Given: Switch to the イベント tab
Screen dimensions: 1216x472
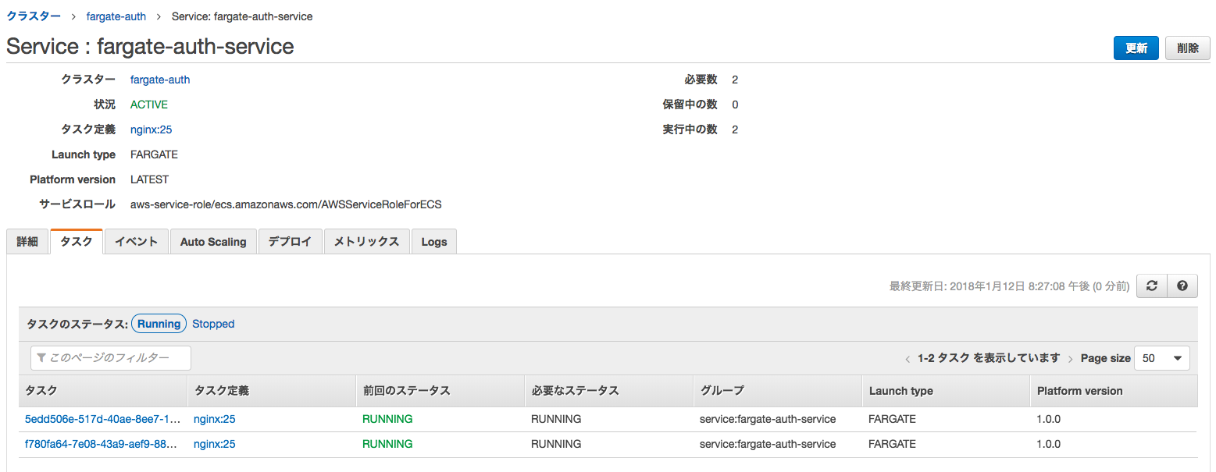Looking at the screenshot, I should point(136,241).
